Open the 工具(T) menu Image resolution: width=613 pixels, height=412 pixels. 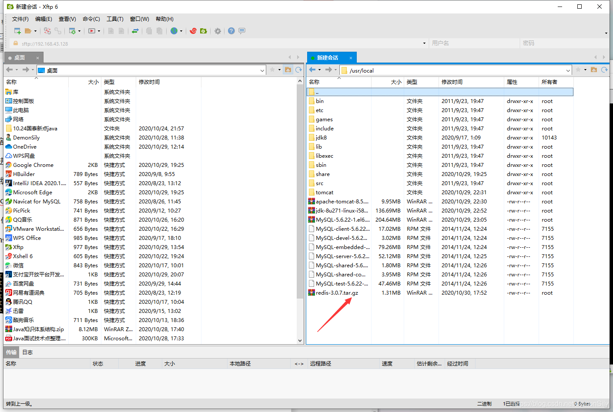pyautogui.click(x=115, y=19)
